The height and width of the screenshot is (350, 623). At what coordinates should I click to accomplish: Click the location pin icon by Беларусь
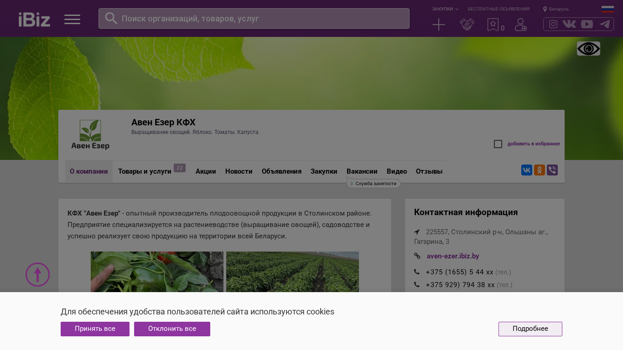tap(545, 9)
